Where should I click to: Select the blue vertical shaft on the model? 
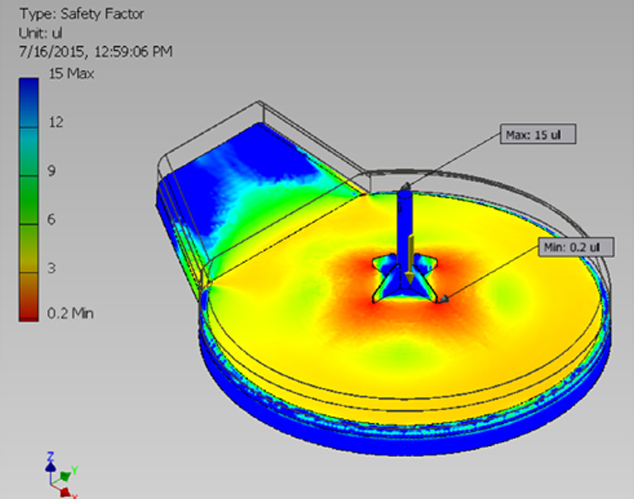[x=404, y=238]
